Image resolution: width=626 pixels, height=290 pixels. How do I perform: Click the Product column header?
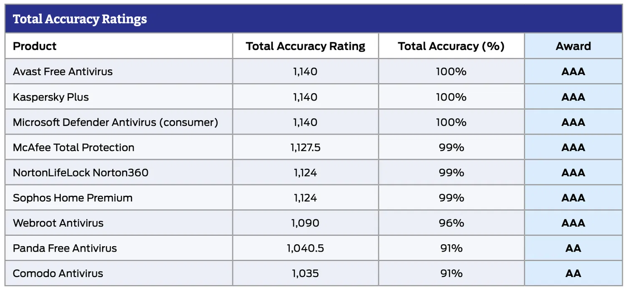pyautogui.click(x=35, y=46)
